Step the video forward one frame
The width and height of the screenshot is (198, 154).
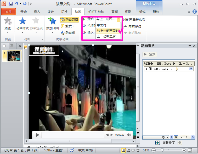coord(111,135)
